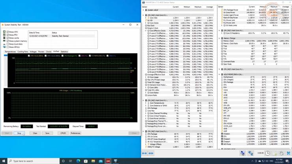Screen dimensions: 292x164
Task: Expand the Core Clocks sensor row
Action: coord(146,23)
